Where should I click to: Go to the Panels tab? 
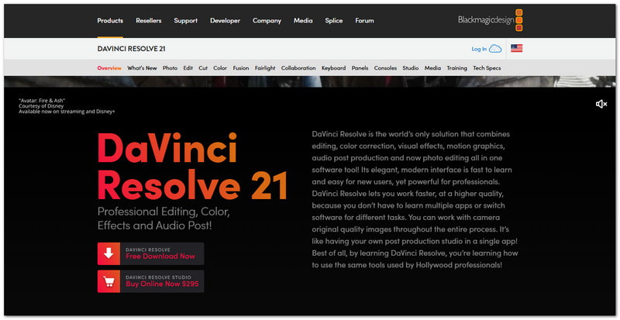point(360,68)
